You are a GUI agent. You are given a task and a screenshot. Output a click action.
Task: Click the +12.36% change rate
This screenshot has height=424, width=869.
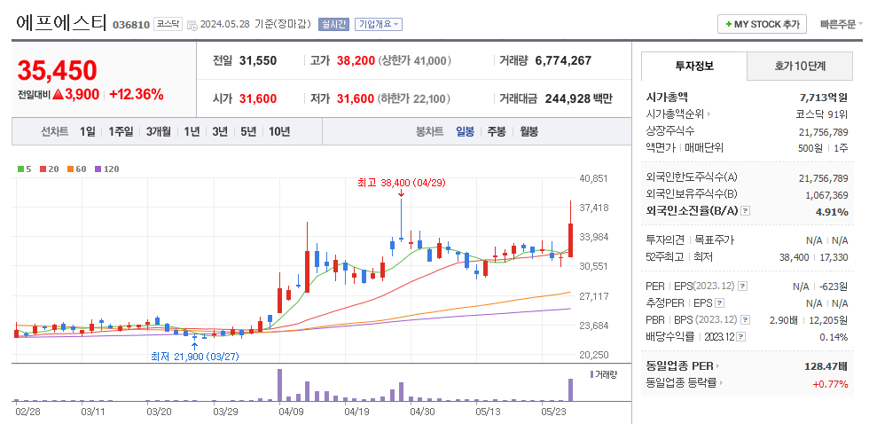point(137,94)
